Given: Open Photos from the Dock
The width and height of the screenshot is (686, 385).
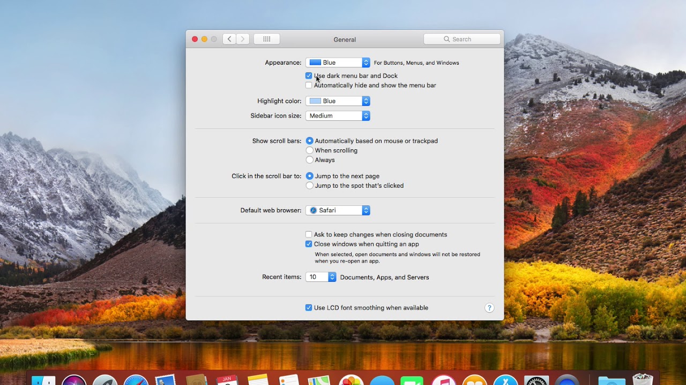Looking at the screenshot, I should point(351,380).
